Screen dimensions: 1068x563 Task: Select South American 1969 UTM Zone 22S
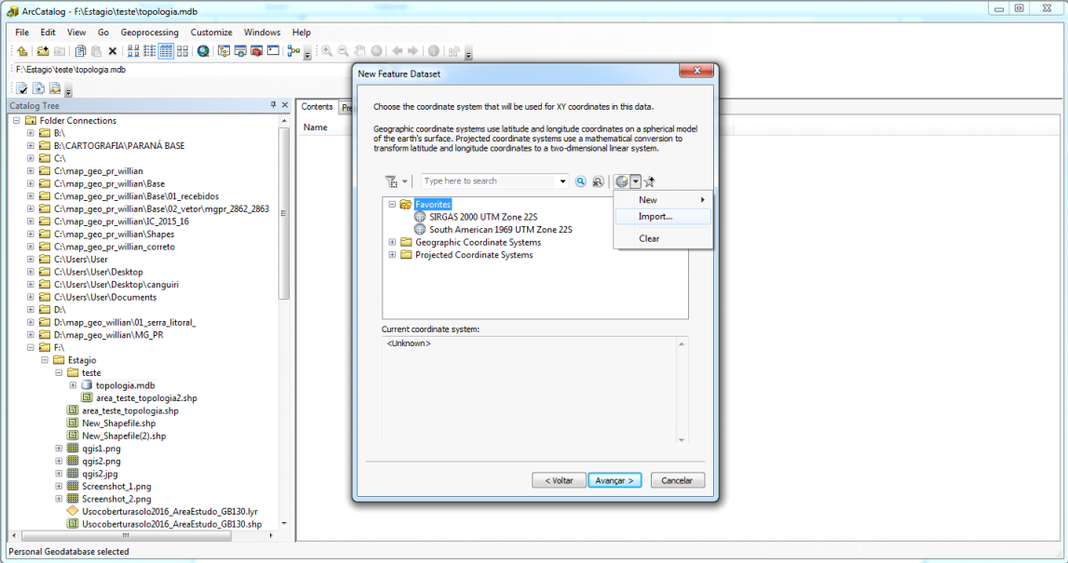point(501,230)
